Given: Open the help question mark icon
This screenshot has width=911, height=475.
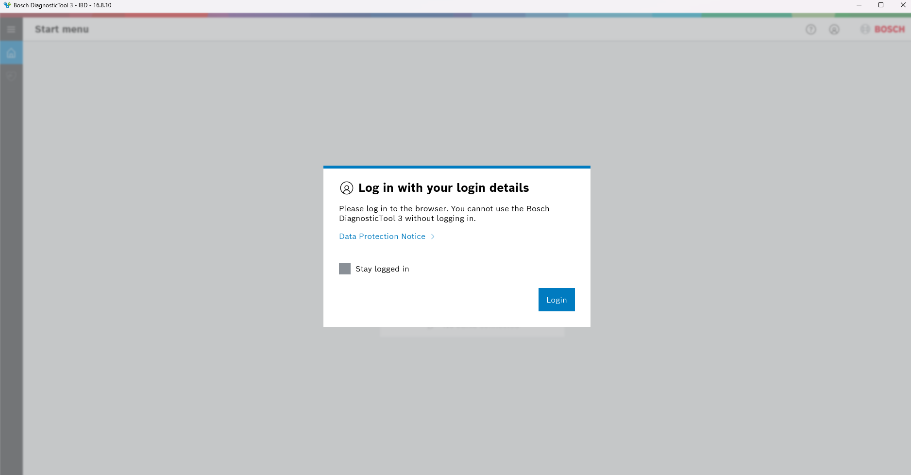Looking at the screenshot, I should coord(811,30).
